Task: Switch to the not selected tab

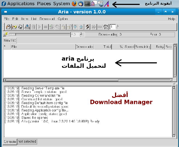Action: (x=27, y=142)
